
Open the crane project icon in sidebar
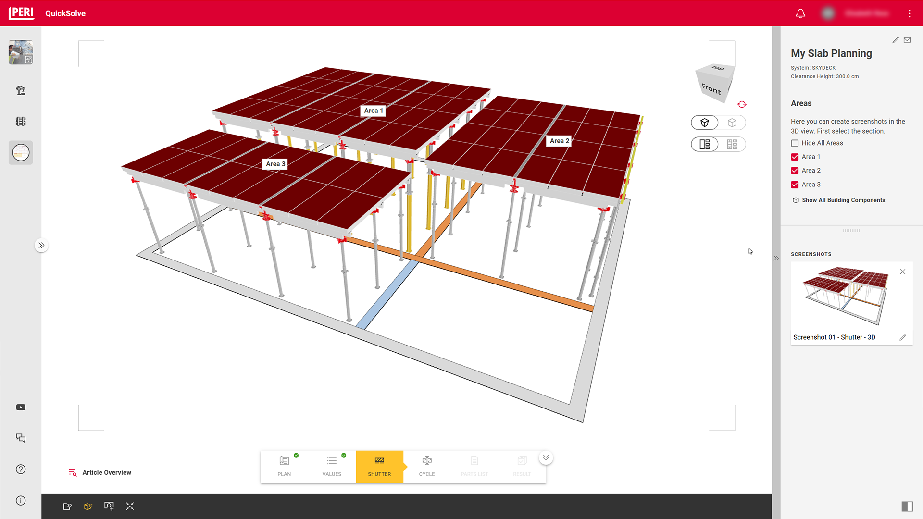point(21,90)
